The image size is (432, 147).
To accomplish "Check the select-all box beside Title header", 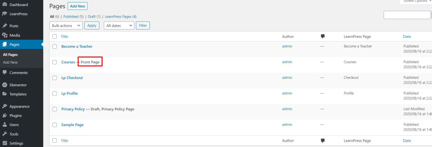I will tap(55, 36).
